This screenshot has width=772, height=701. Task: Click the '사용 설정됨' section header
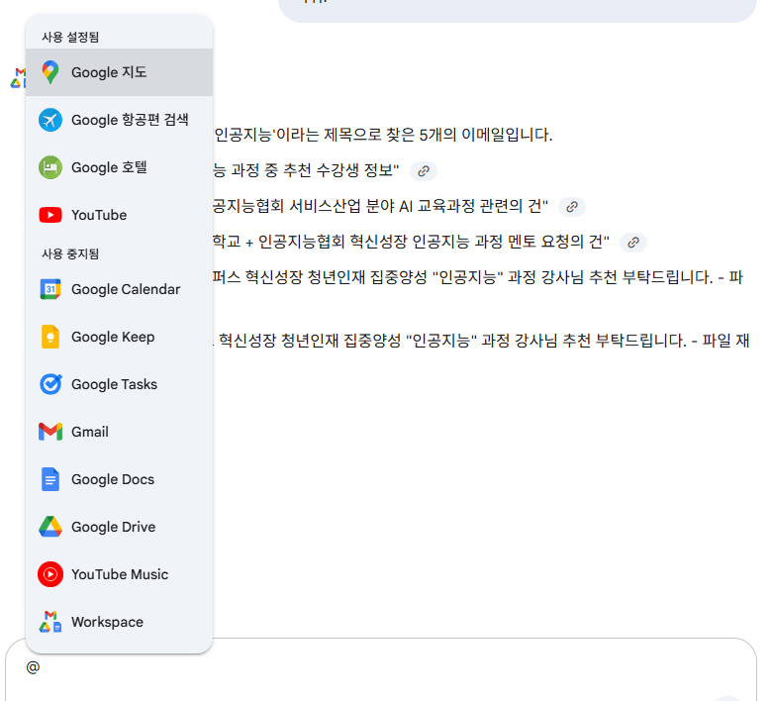[x=70, y=37]
